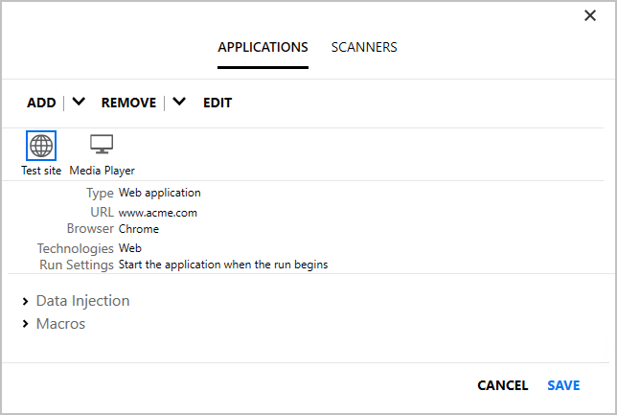Click the Media Player label text
Screen dimensions: 617x415
pyautogui.click(x=102, y=171)
